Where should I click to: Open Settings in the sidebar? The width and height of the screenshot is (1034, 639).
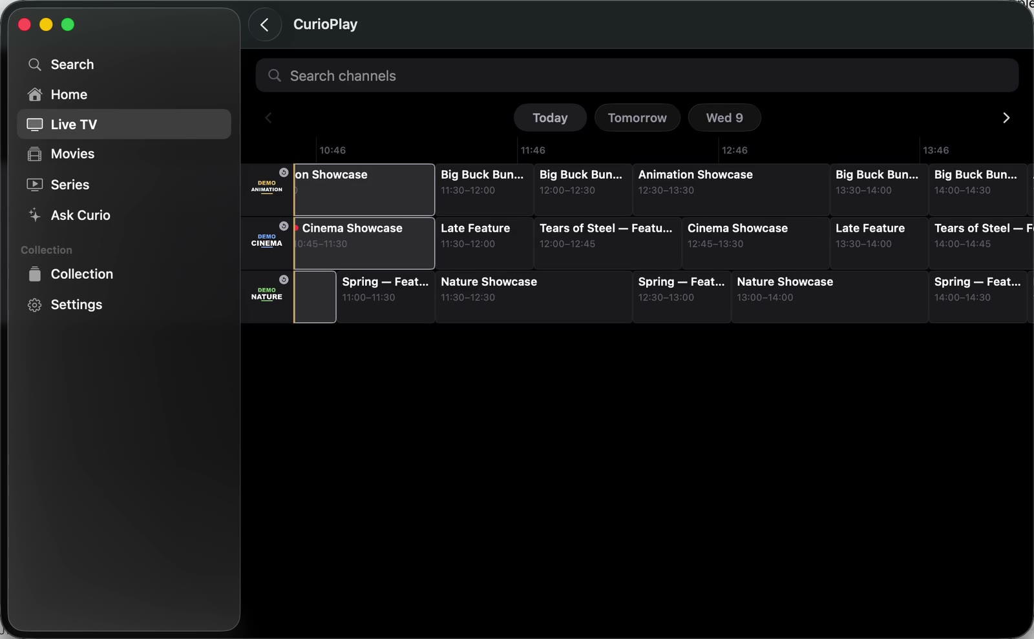click(x=123, y=305)
